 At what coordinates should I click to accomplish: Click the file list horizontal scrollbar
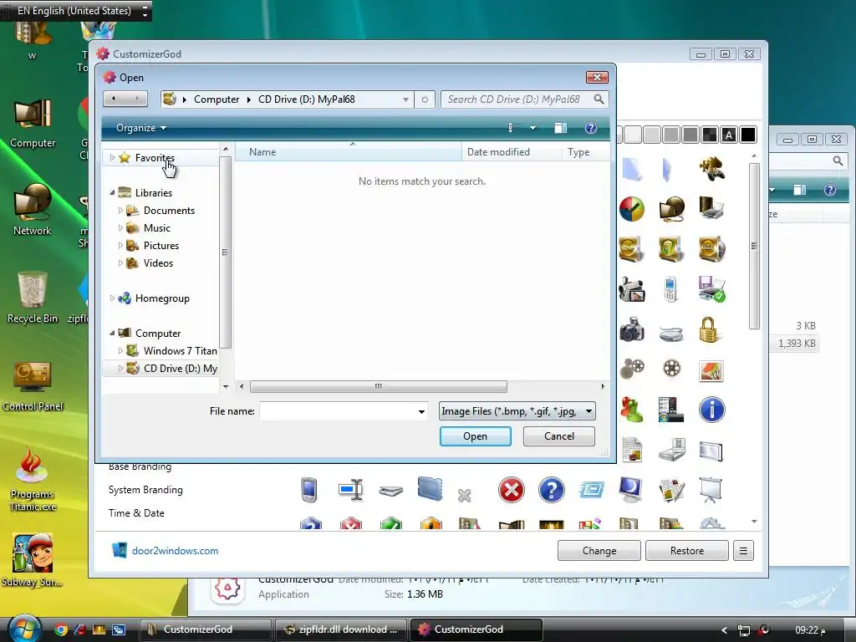pyautogui.click(x=379, y=386)
